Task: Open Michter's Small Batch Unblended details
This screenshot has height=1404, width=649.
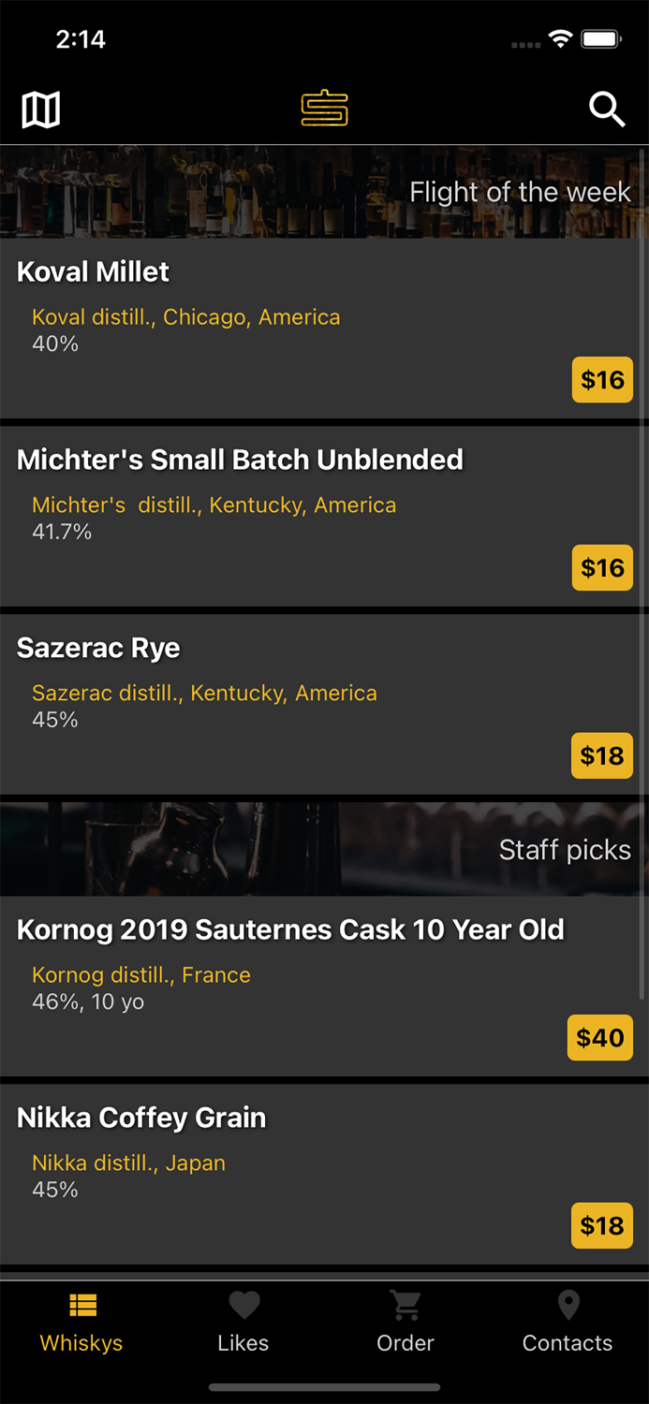Action: 240,460
